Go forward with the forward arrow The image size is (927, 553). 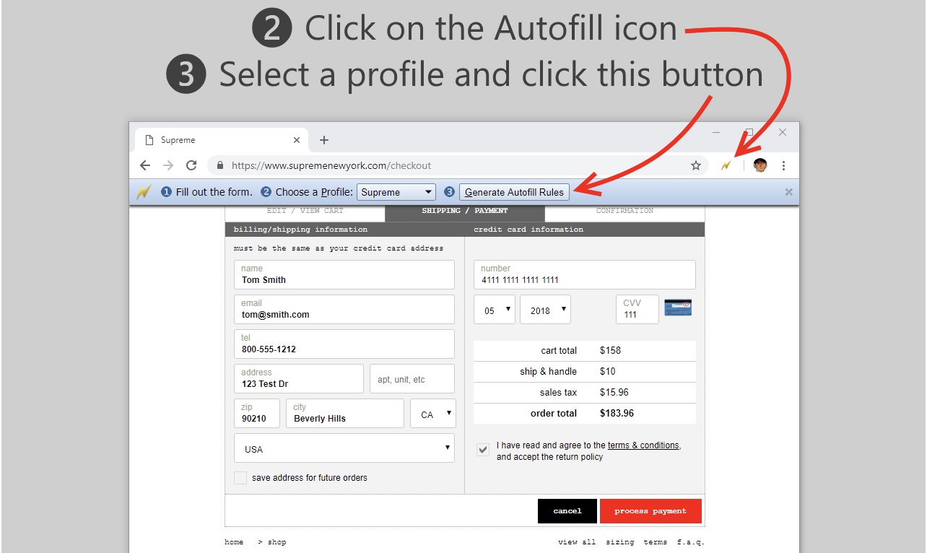coord(168,165)
